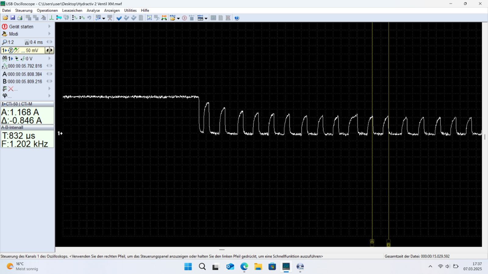Click the red power icon Gerät starten
The width and height of the screenshot is (488, 274).
[5, 26]
